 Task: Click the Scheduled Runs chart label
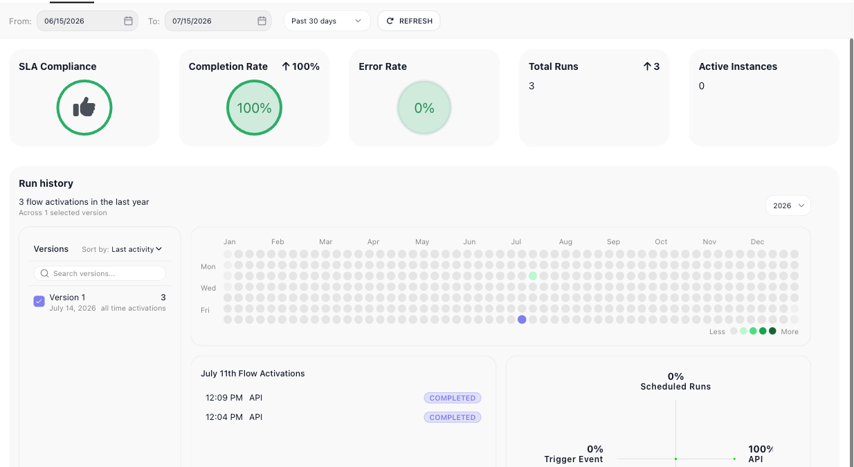coord(675,387)
